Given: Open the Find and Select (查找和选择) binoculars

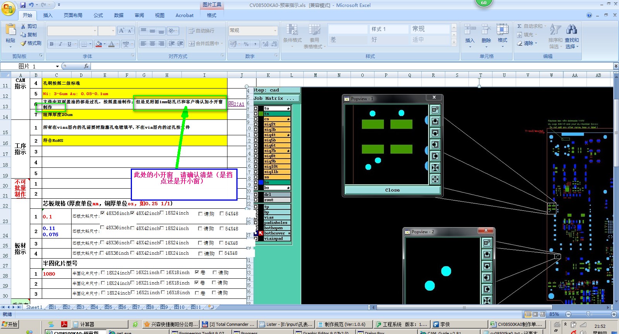Looking at the screenshot, I should click(x=571, y=29).
